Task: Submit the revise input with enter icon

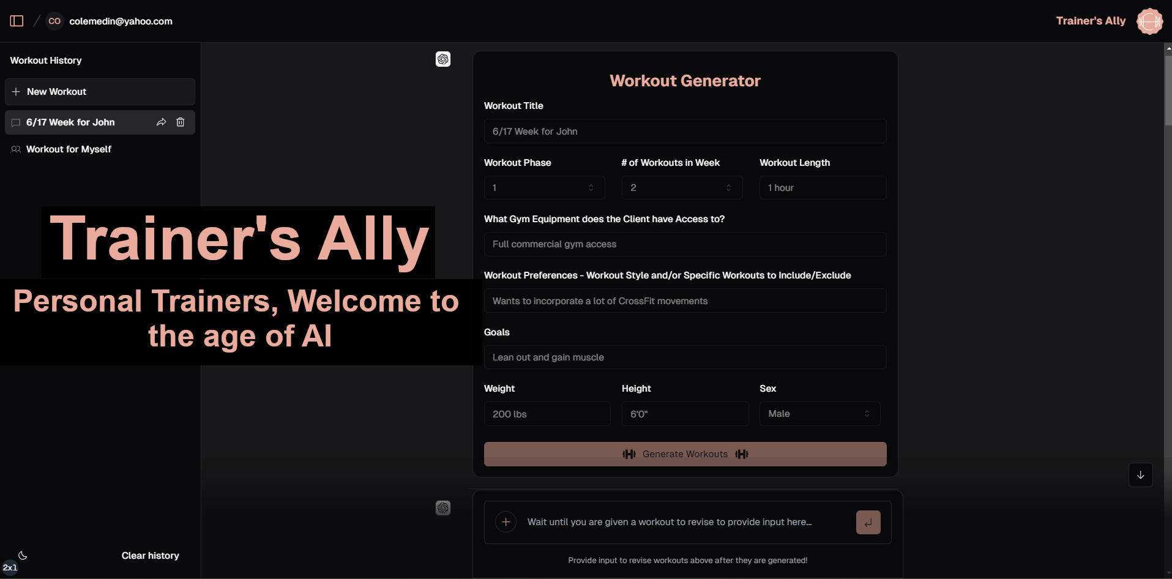Action: click(868, 523)
